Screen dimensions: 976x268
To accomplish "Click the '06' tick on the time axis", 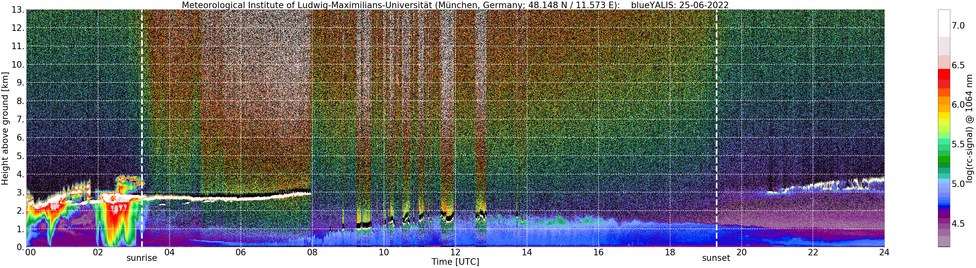I will 241,252.
